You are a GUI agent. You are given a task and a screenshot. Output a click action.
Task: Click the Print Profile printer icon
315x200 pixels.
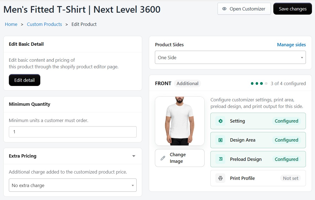(x=220, y=178)
